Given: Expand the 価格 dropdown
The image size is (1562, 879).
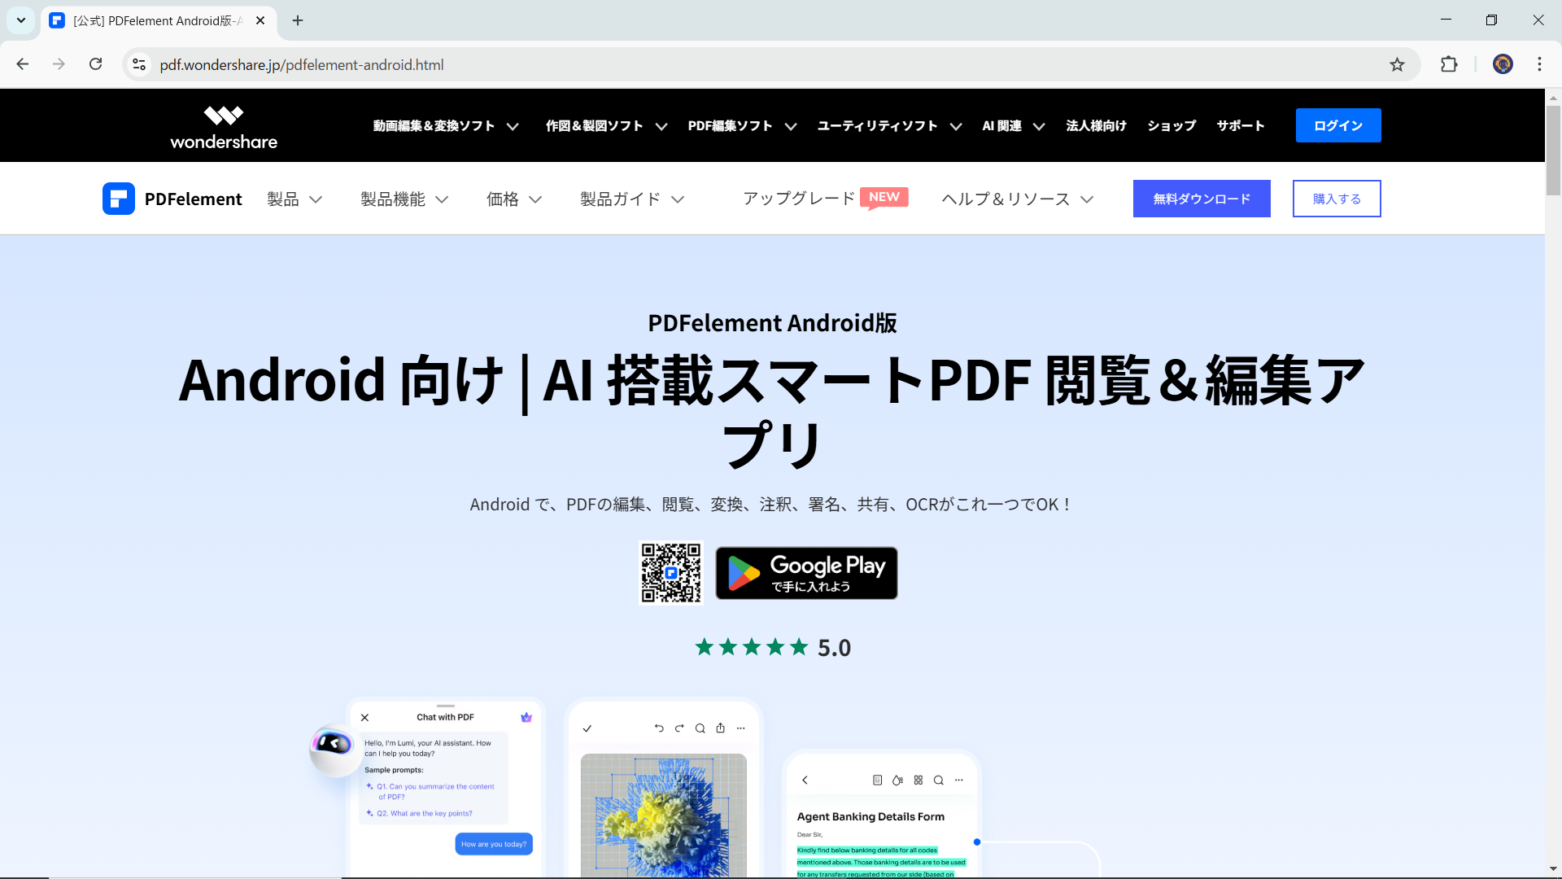Looking at the screenshot, I should coord(514,199).
